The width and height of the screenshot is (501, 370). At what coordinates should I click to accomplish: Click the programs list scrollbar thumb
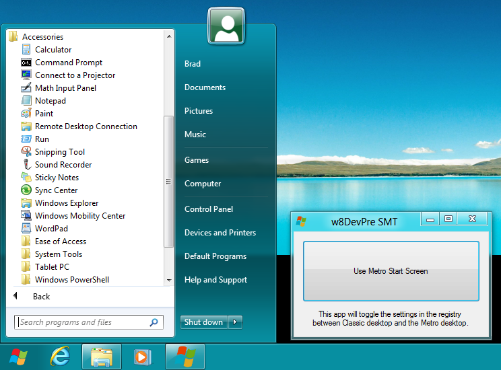coord(169,182)
